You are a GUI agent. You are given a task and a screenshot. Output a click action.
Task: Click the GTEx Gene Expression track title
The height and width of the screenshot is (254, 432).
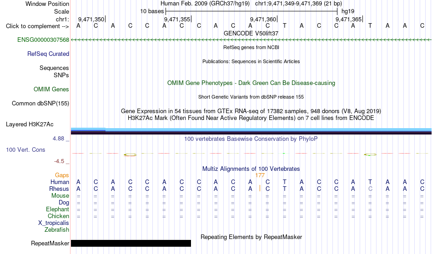pyautogui.click(x=251, y=111)
